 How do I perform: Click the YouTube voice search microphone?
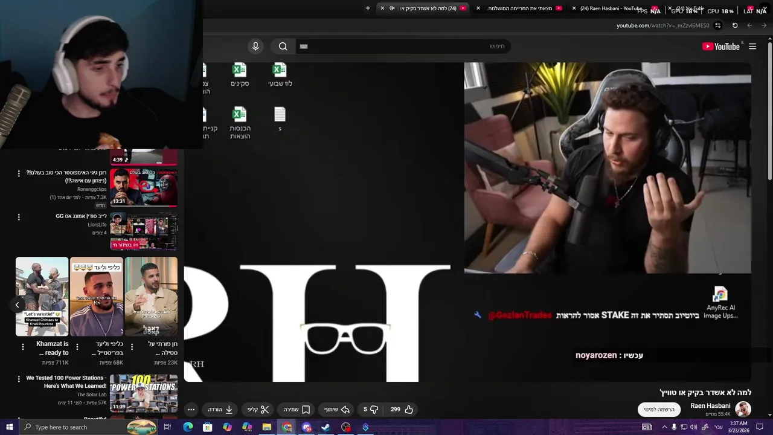coord(255,47)
